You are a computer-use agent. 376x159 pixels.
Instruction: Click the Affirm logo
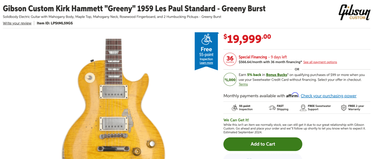coord(293,95)
